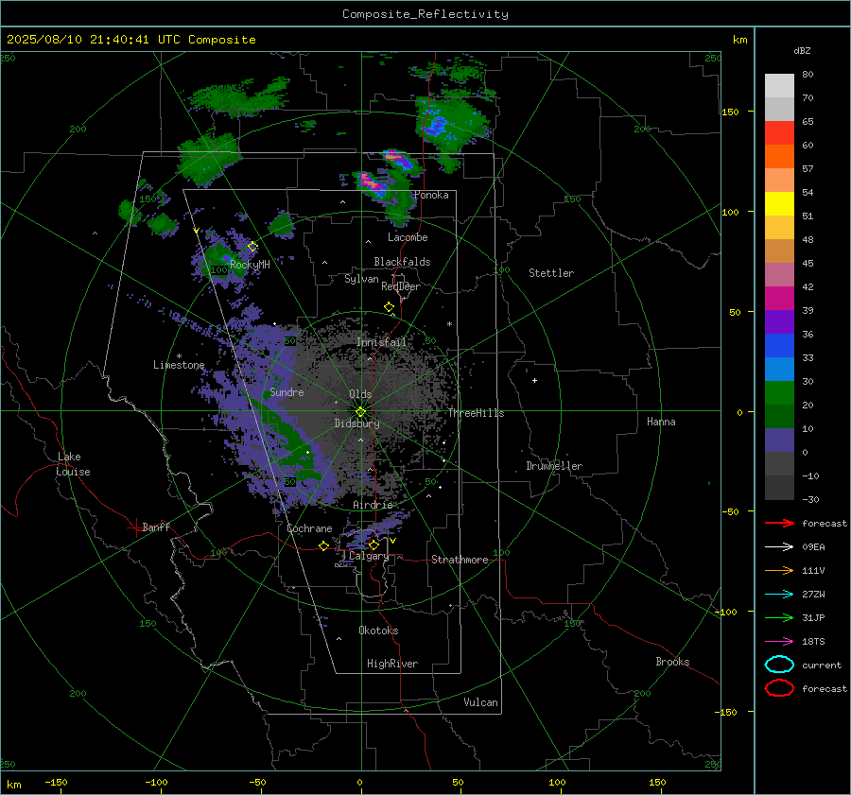
Task: Click the green 31JP arrow in the legend
Action: click(779, 617)
